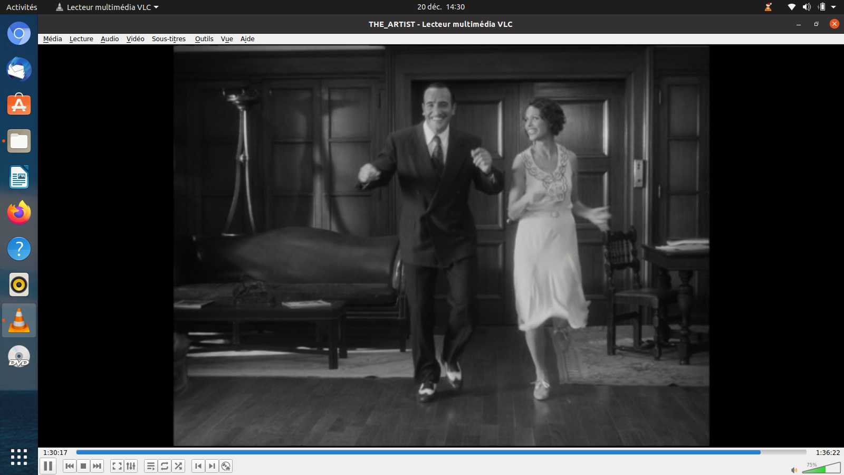Toggle elapsed time display 1:30:17
The height and width of the screenshot is (475, 844).
55,452
